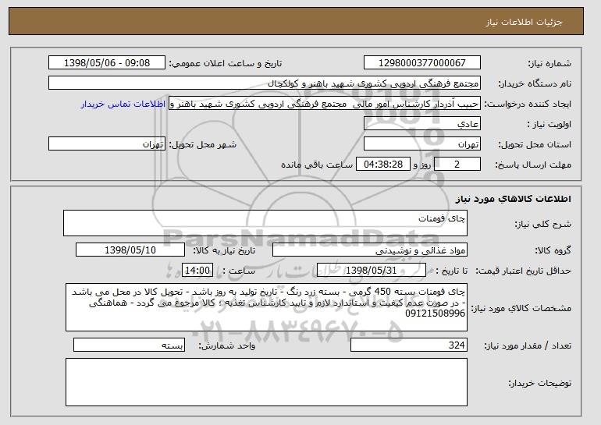Select the شهر محل تحویل field تهران
The height and width of the screenshot is (425, 601).
point(107,144)
